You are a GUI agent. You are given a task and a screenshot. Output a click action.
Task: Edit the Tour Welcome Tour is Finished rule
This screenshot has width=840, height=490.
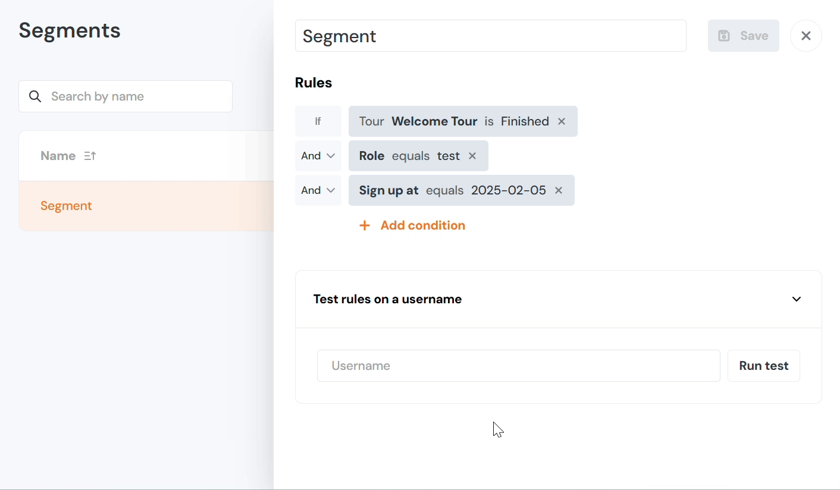tap(453, 121)
